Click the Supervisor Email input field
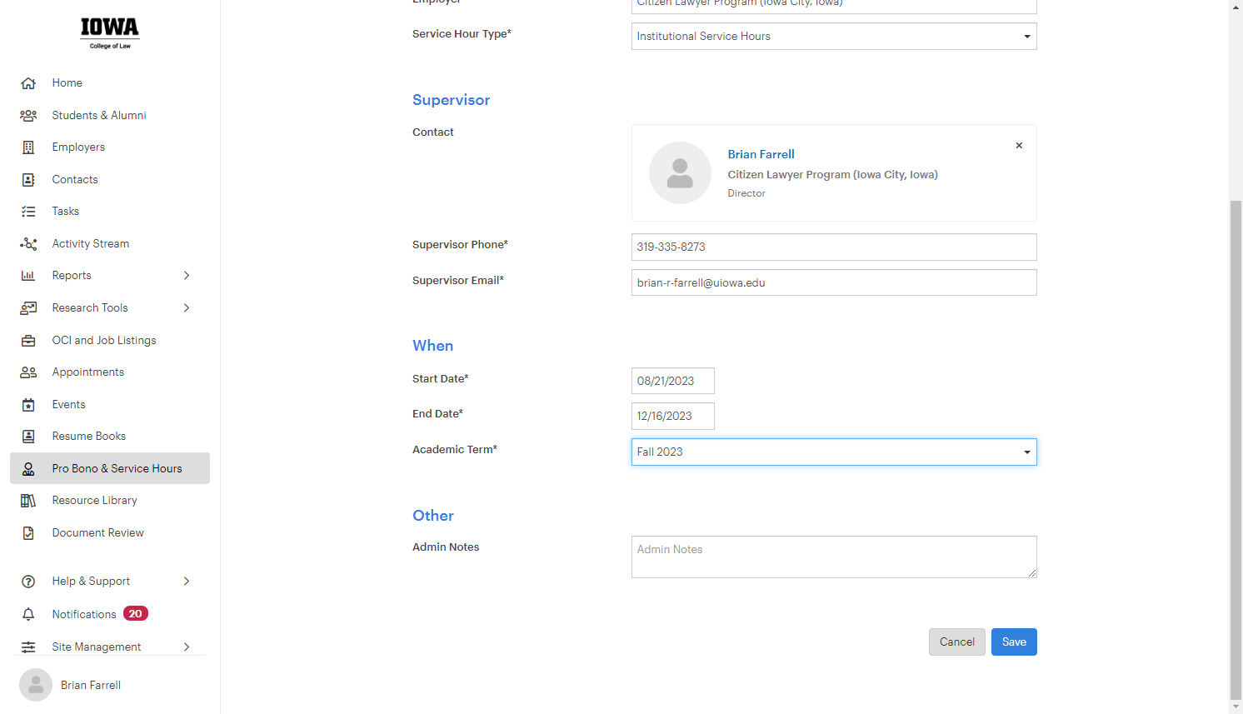 coord(834,282)
